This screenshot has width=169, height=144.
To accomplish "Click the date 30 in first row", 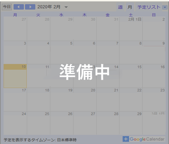I will [93, 19].
